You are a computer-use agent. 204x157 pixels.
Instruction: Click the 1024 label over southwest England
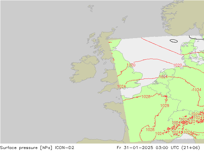coord(122,87)
